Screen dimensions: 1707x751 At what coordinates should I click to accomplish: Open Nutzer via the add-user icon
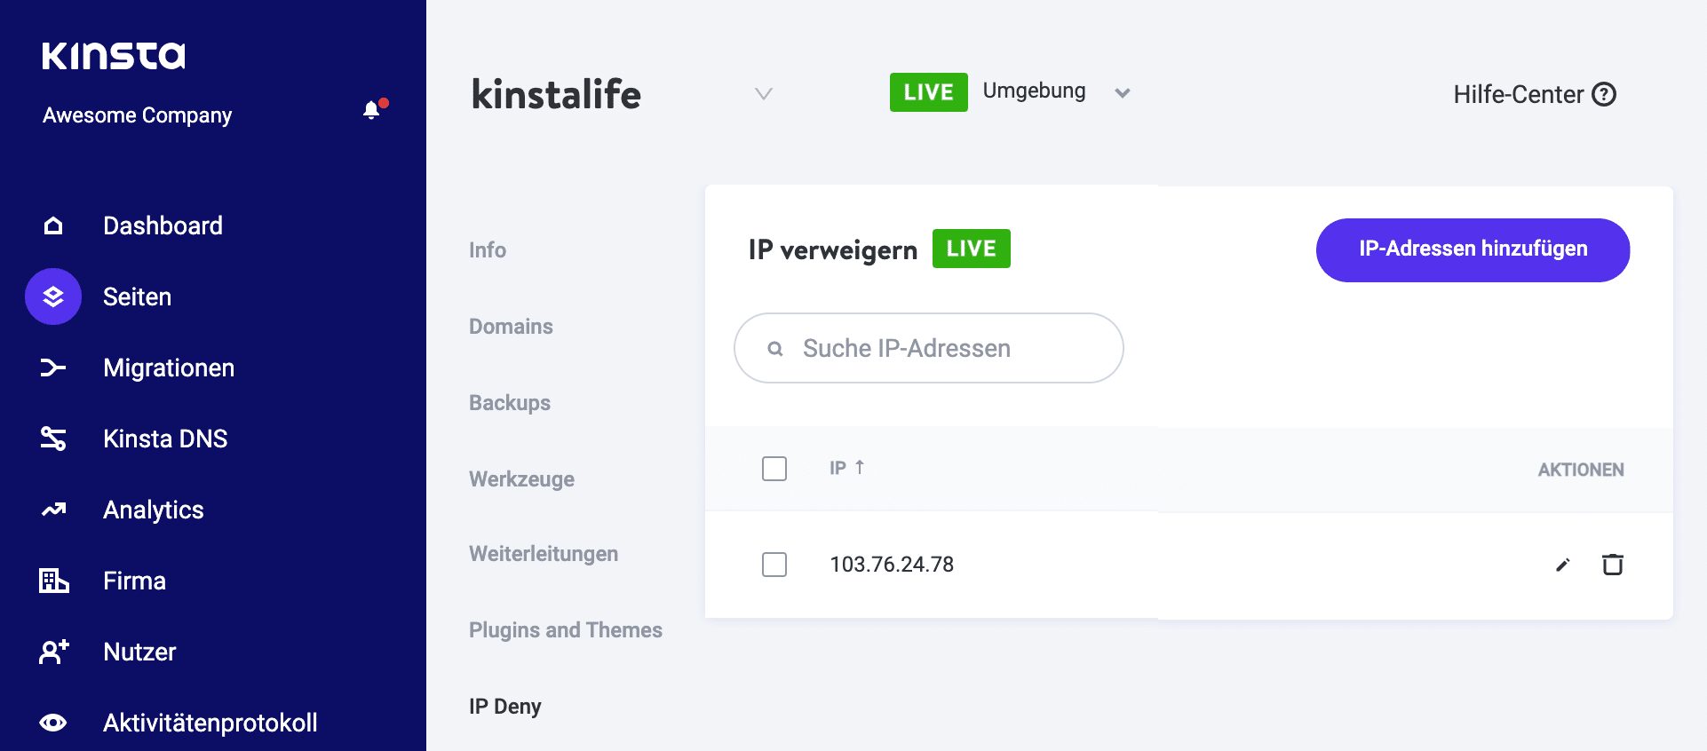pos(52,652)
